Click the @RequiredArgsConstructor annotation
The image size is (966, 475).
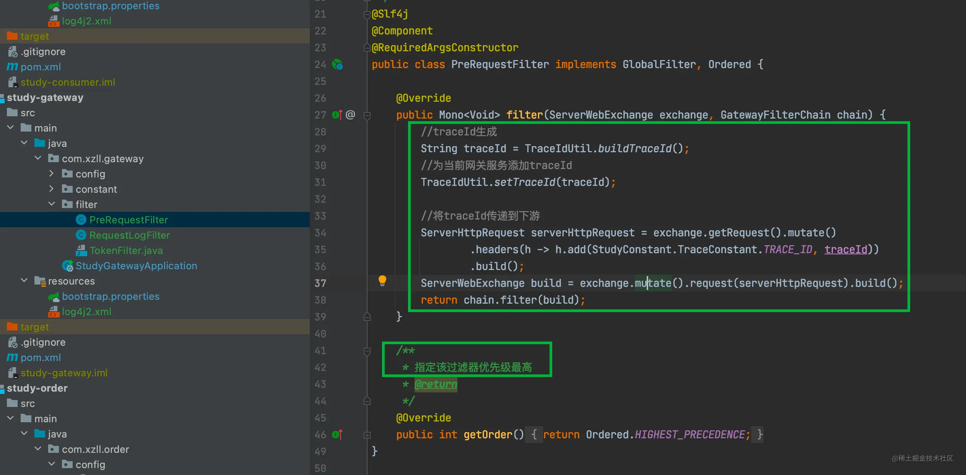(x=445, y=47)
